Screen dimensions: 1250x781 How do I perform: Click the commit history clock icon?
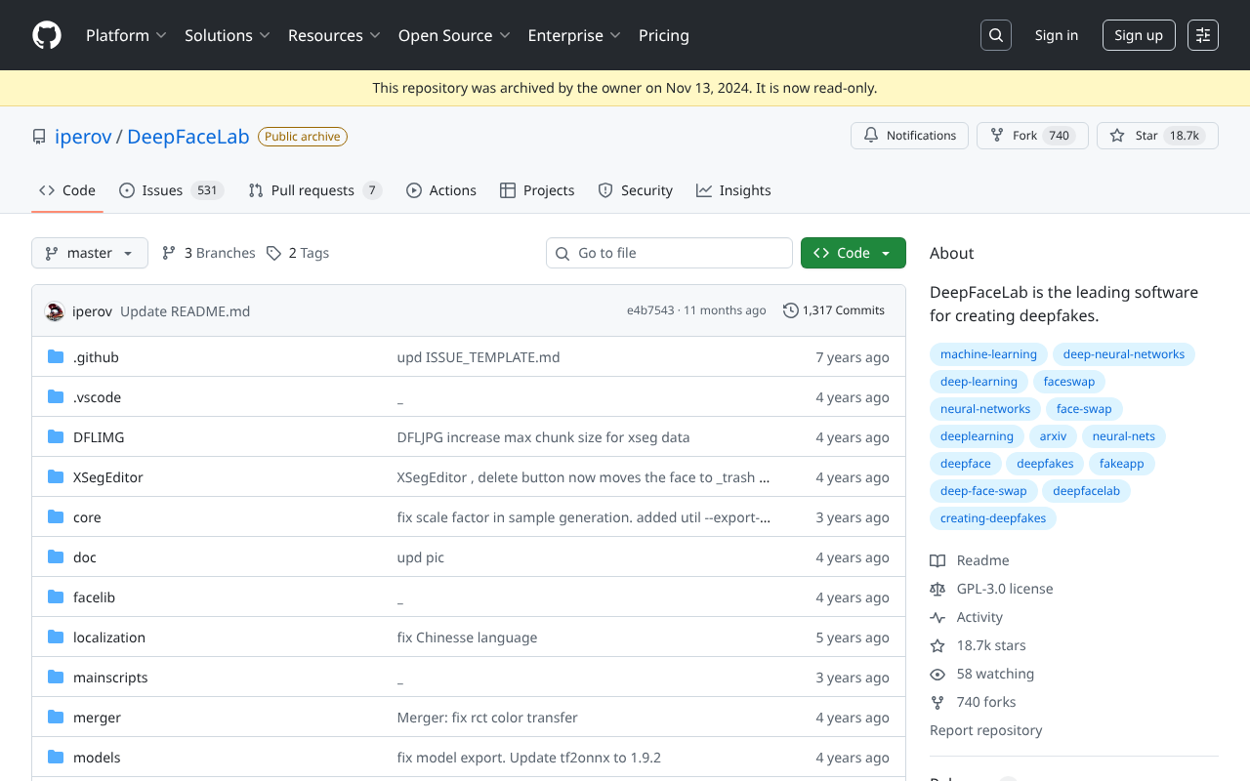pyautogui.click(x=790, y=310)
